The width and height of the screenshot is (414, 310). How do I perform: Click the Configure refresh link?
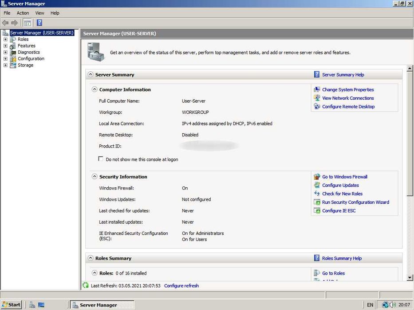point(181,286)
